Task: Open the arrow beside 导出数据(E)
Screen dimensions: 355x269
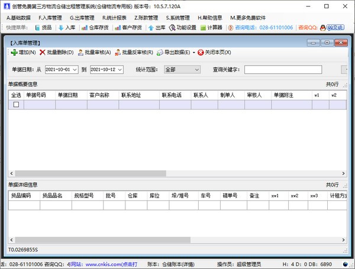Action: [194, 53]
